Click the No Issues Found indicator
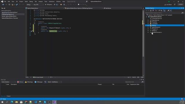This screenshot has height=104, width=185. pos(38,77)
